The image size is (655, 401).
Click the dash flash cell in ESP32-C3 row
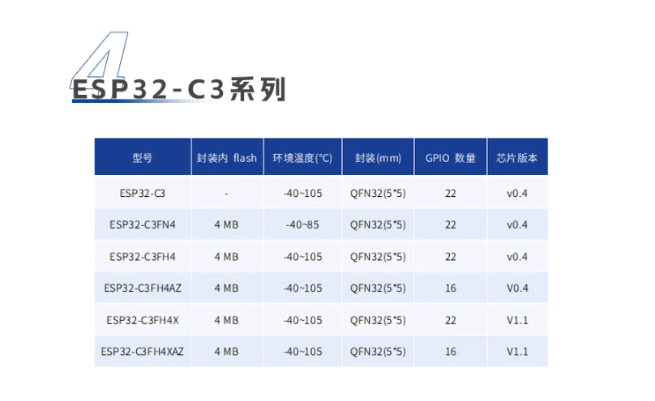coord(226,194)
